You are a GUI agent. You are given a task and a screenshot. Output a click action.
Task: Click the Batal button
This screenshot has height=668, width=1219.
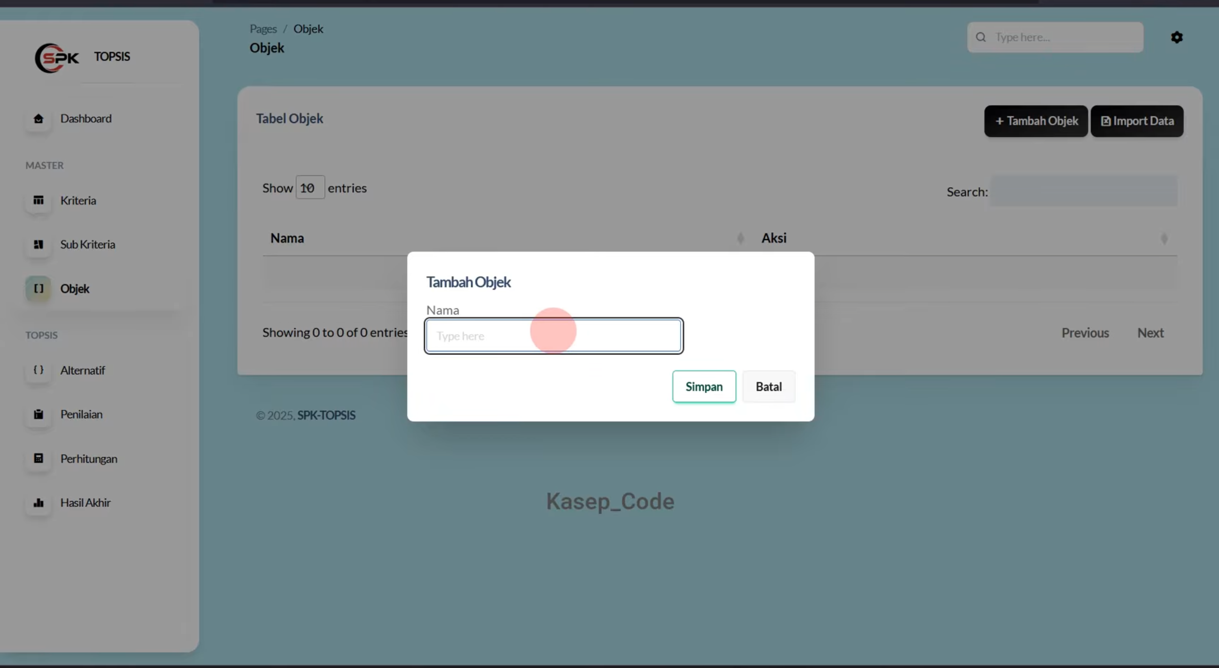click(769, 386)
